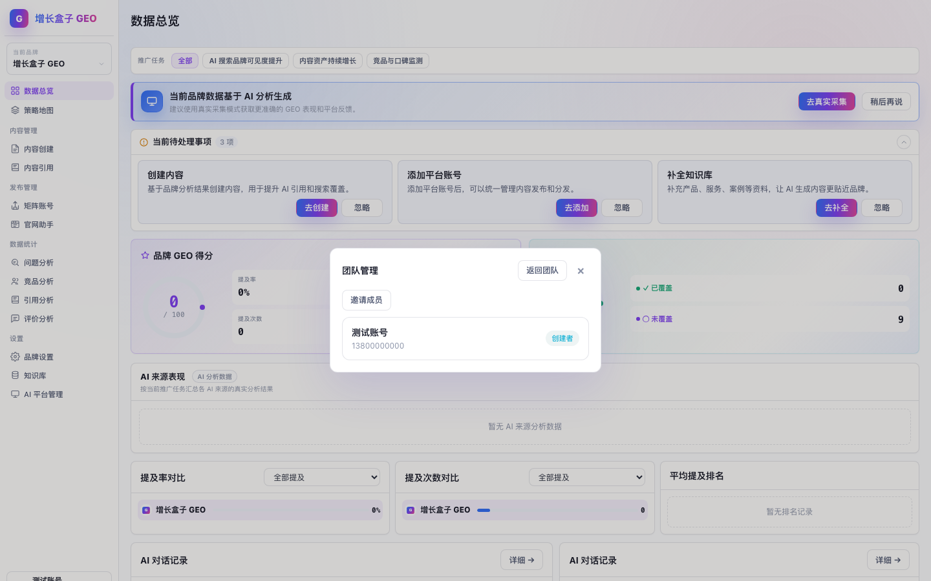Click the 数据总览 grid icon
931x581 pixels.
[x=15, y=91]
